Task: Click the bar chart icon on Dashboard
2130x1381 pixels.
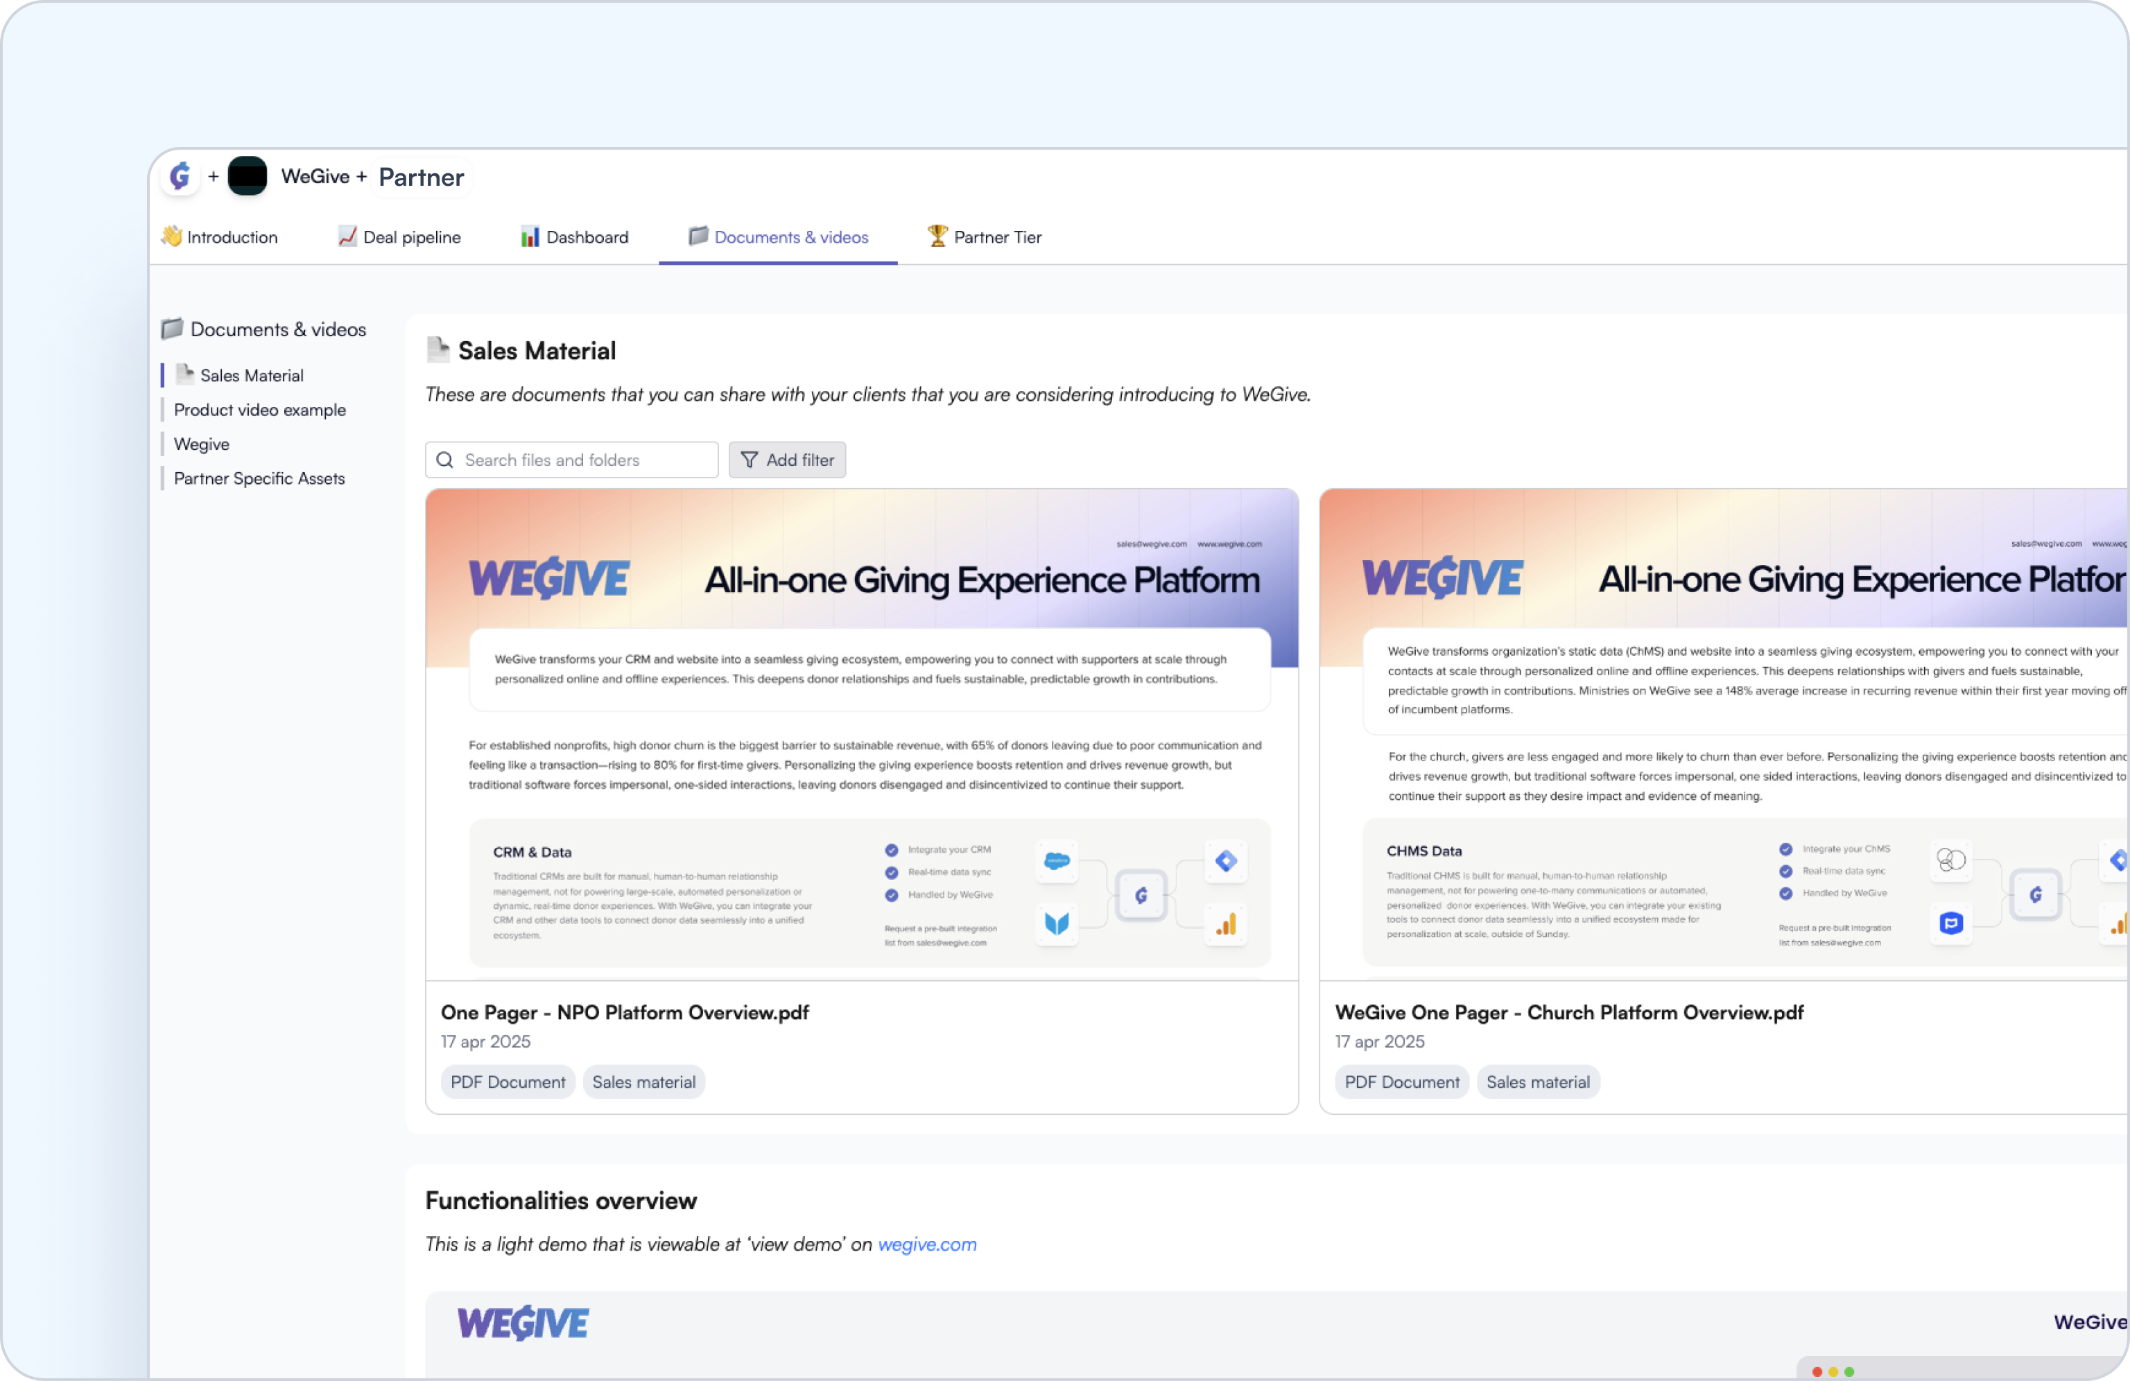Action: click(530, 236)
